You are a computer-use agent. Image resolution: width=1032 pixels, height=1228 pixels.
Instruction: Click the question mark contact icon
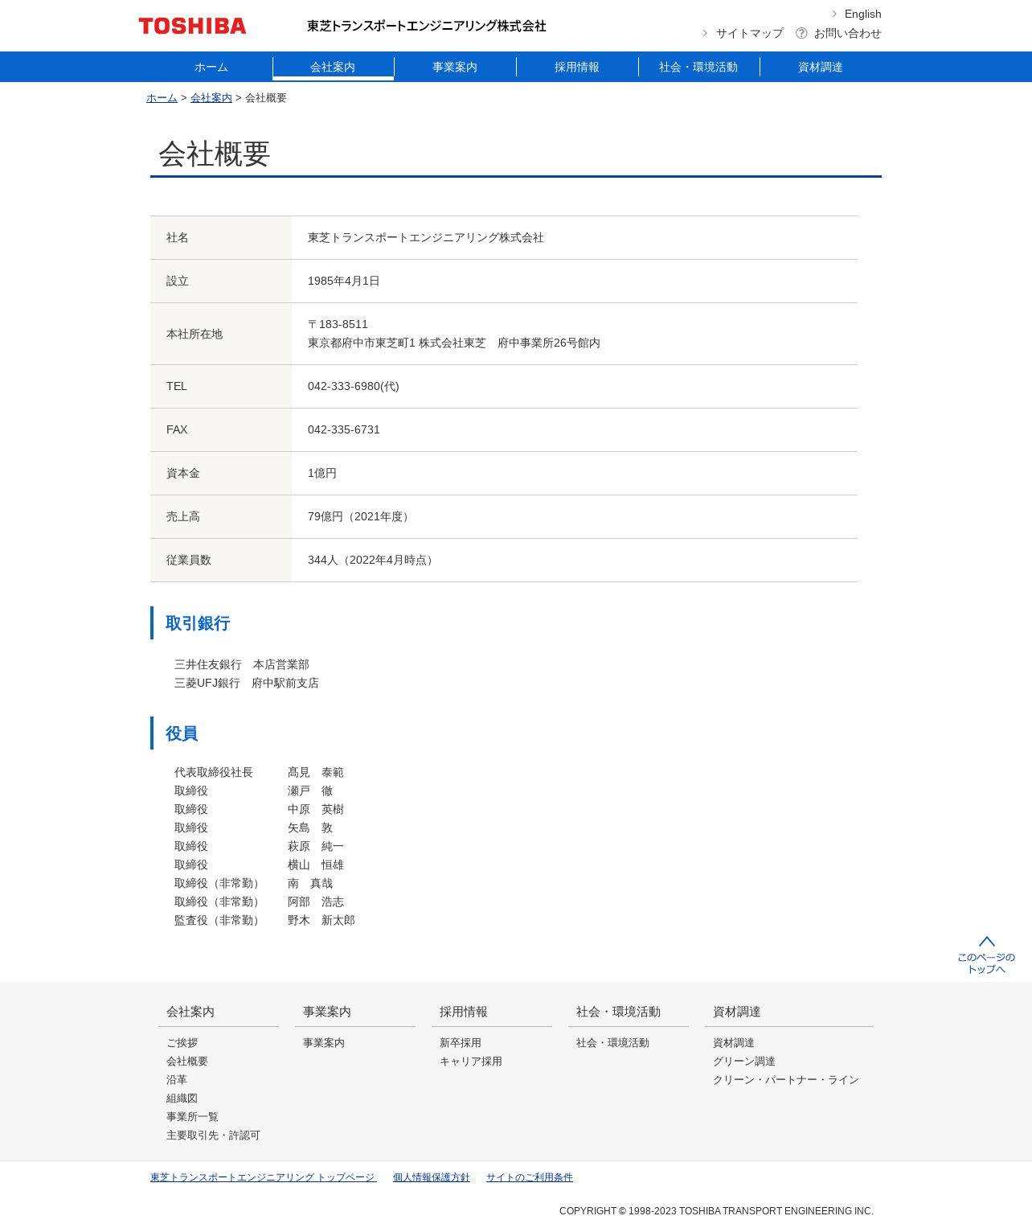tap(801, 33)
